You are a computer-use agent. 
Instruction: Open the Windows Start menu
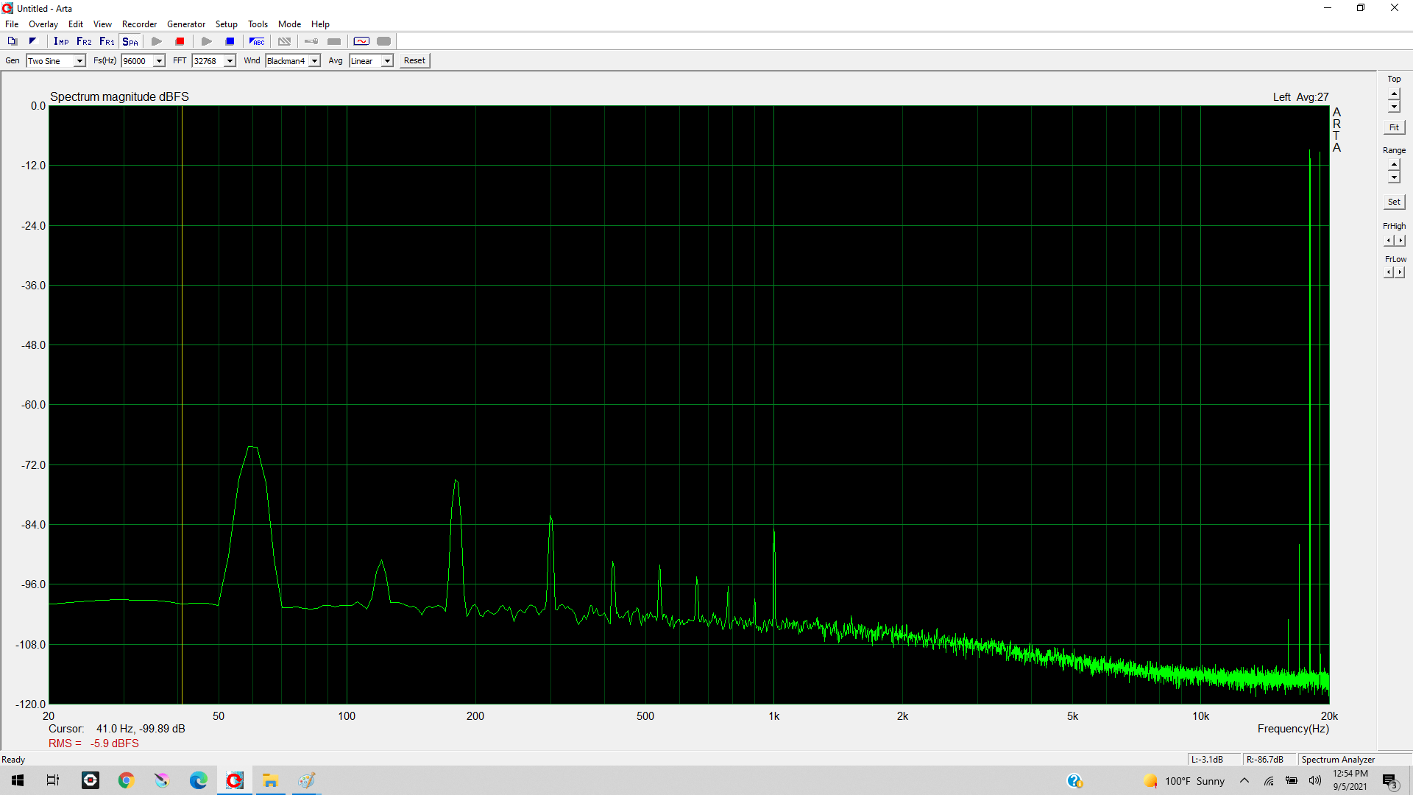[x=18, y=780]
